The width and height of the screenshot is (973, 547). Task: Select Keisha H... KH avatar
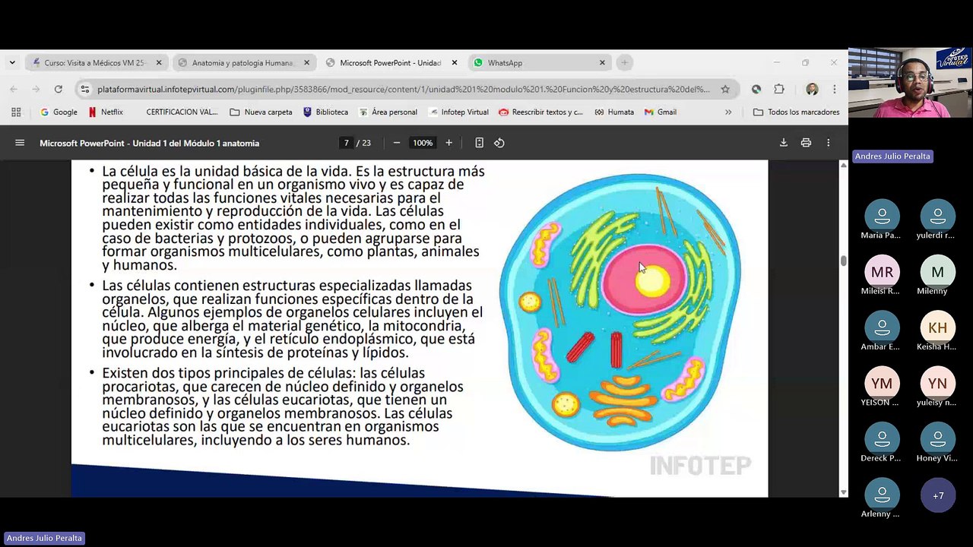tap(937, 327)
